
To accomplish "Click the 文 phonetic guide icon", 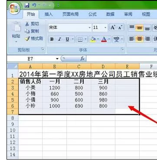I will [x=117, y=39].
